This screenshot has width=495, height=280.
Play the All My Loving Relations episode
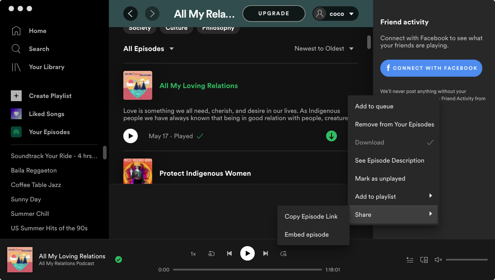[x=131, y=136]
